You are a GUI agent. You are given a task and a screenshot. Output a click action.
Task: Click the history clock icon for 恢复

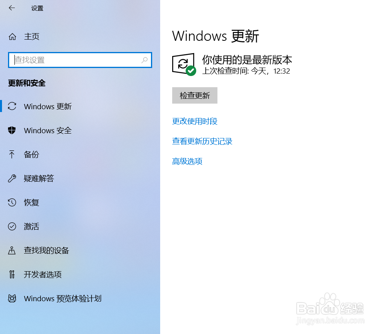pyautogui.click(x=12, y=202)
